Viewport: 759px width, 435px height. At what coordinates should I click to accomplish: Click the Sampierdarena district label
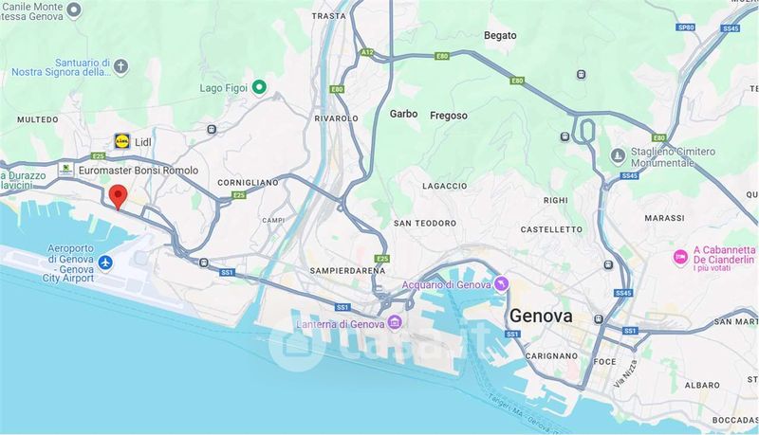(x=347, y=271)
